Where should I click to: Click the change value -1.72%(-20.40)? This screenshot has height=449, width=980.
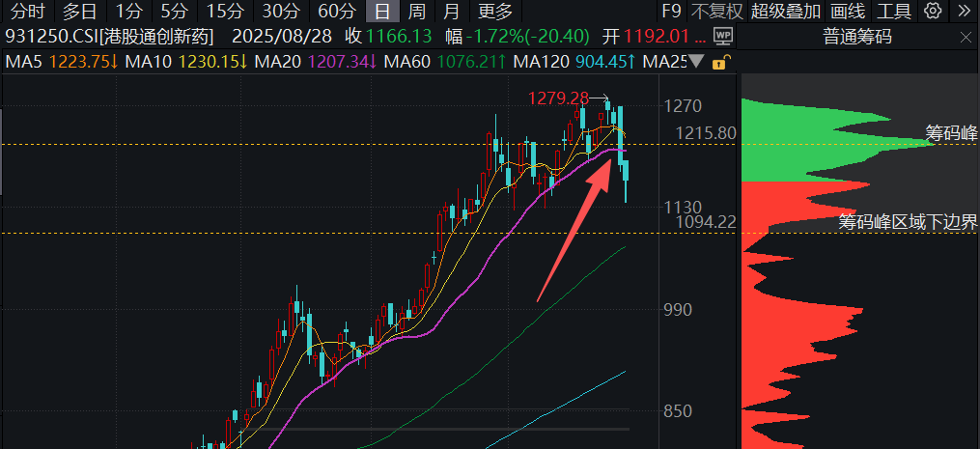(530, 37)
